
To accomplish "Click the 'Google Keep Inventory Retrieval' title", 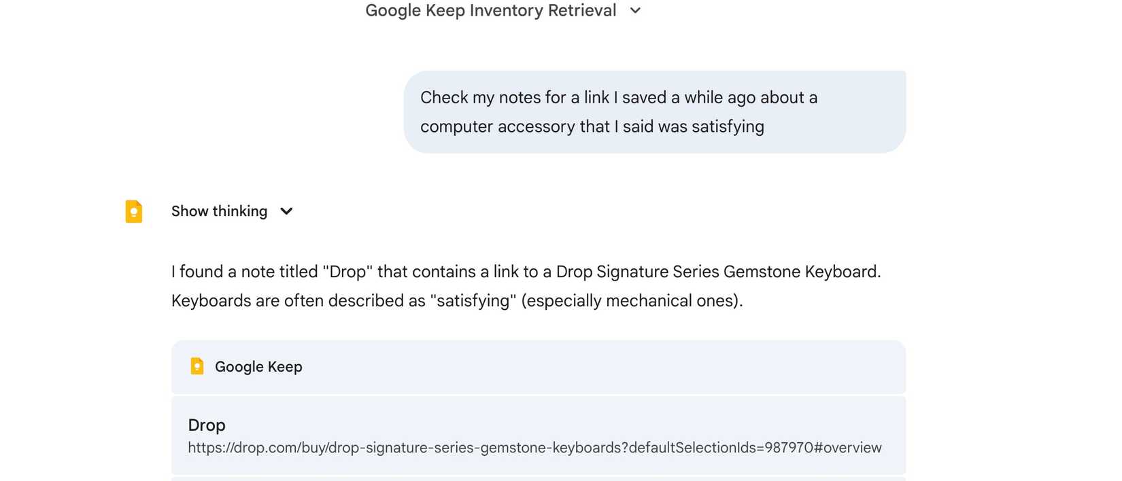I will tap(491, 10).
